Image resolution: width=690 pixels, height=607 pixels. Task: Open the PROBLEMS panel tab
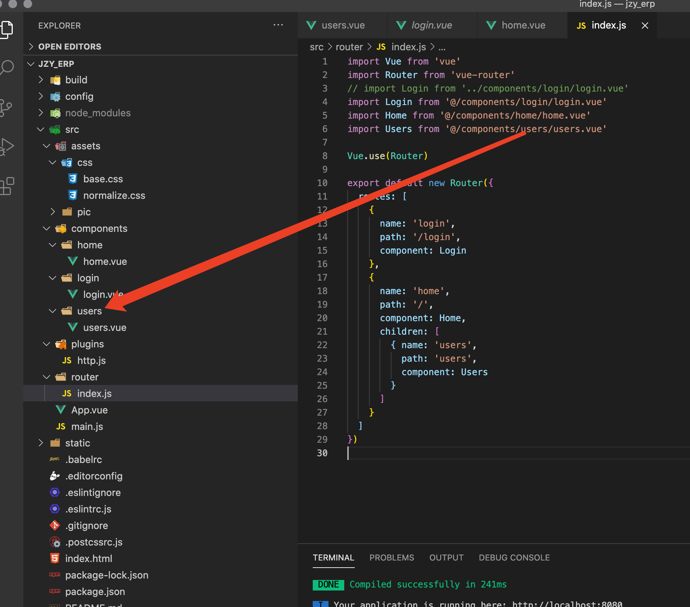[391, 557]
